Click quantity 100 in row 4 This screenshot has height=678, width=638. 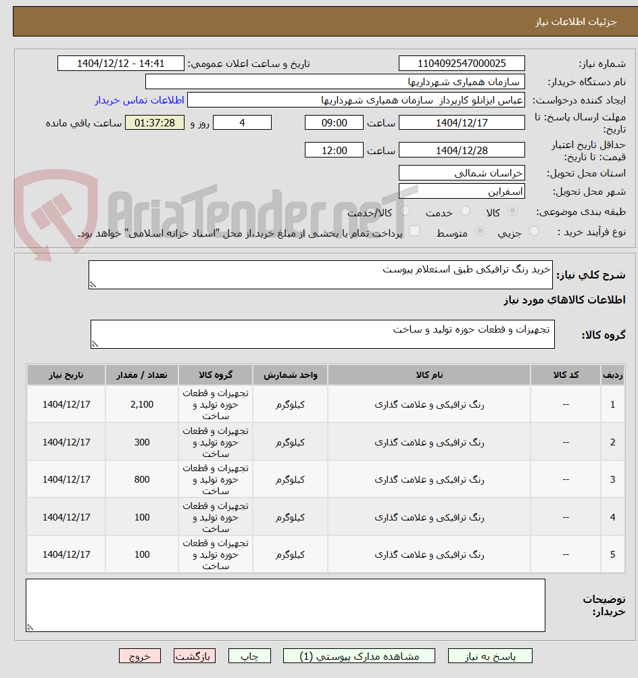pos(142,517)
